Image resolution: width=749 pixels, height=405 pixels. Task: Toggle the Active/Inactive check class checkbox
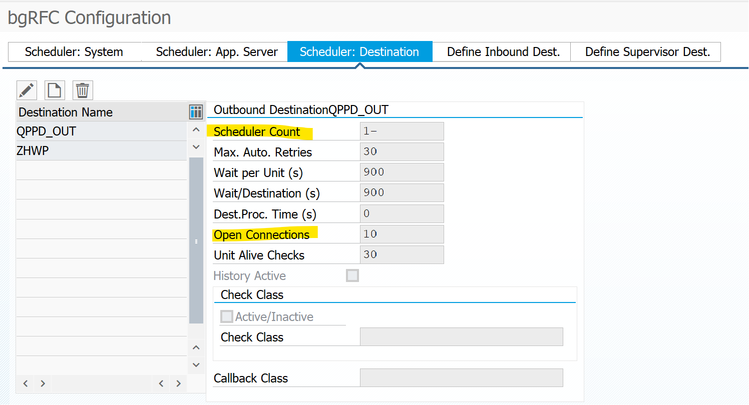227,316
